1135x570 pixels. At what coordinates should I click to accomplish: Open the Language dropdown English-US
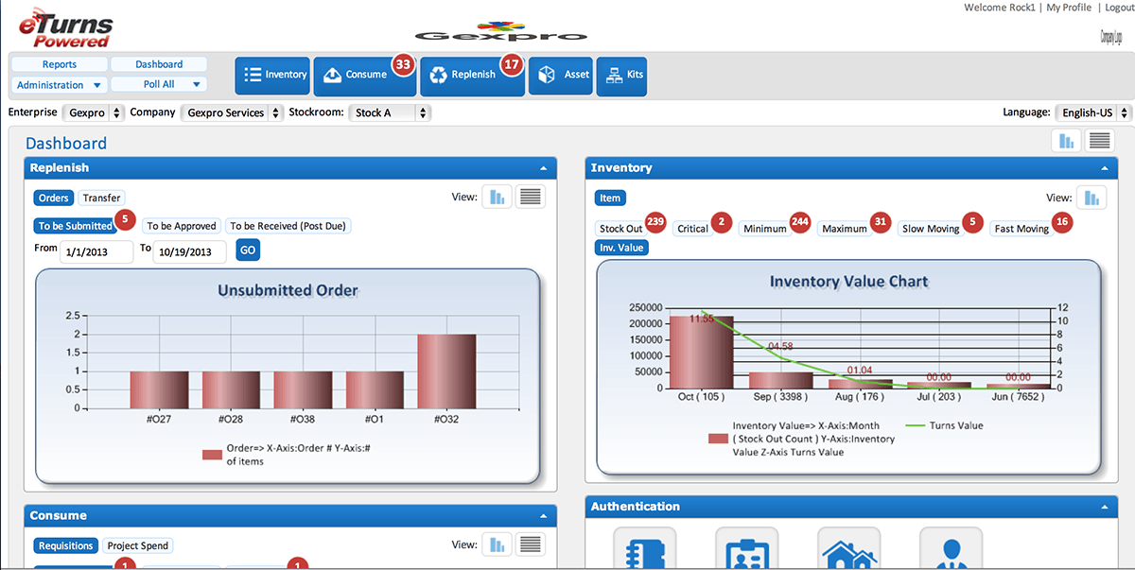pyautogui.click(x=1093, y=112)
